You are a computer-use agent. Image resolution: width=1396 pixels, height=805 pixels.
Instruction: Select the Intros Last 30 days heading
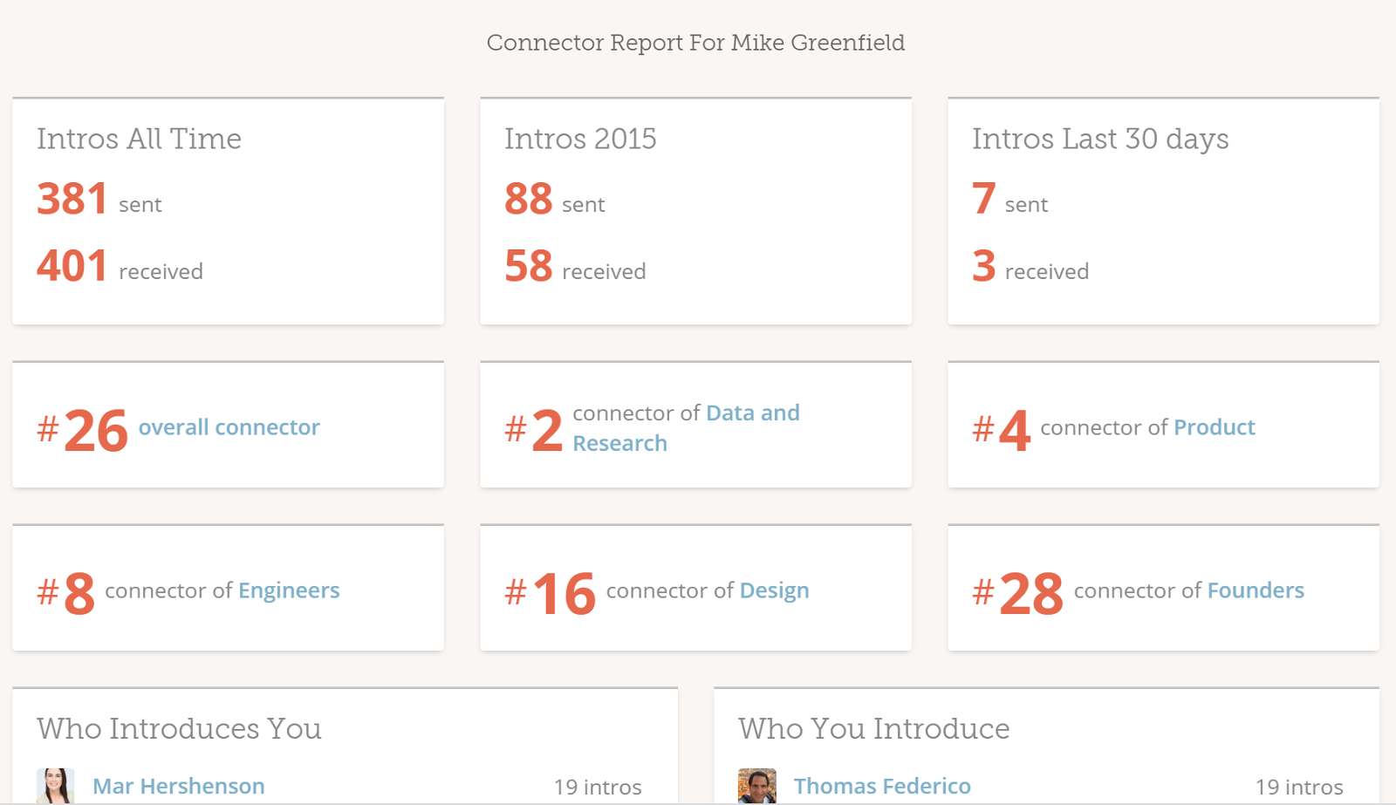[x=1100, y=139]
